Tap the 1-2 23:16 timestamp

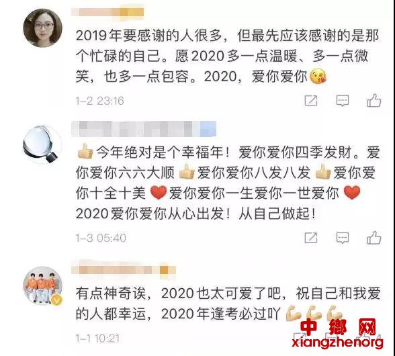[99, 101]
